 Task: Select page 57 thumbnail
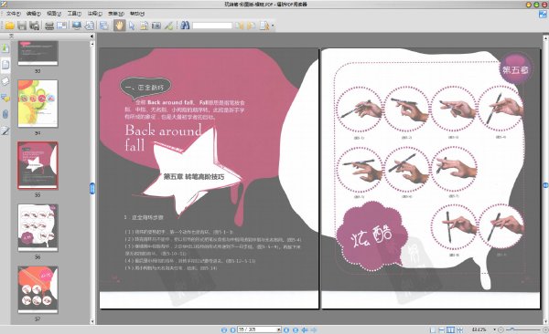pyautogui.click(x=38, y=289)
